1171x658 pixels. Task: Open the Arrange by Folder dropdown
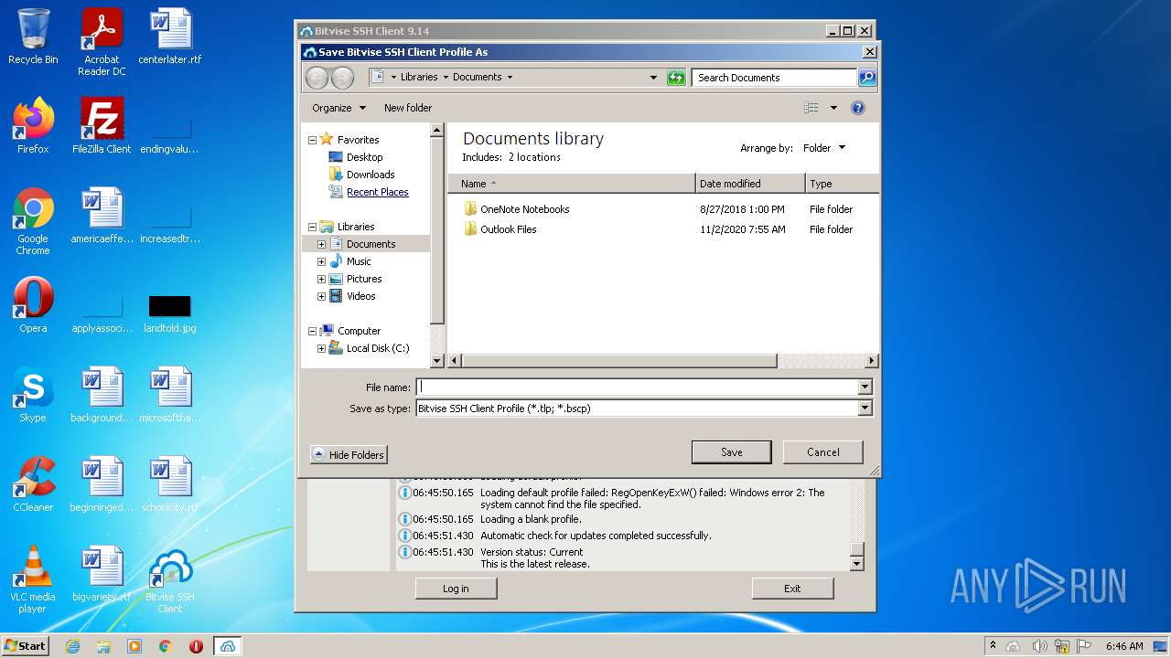[824, 148]
